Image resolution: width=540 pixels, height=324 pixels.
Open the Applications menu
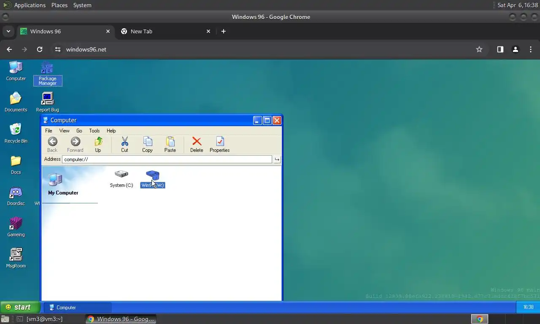point(30,5)
